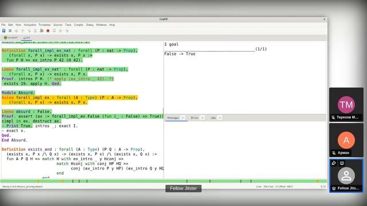Select the Messages tab
Screen dimensions: 367x206
173,118
